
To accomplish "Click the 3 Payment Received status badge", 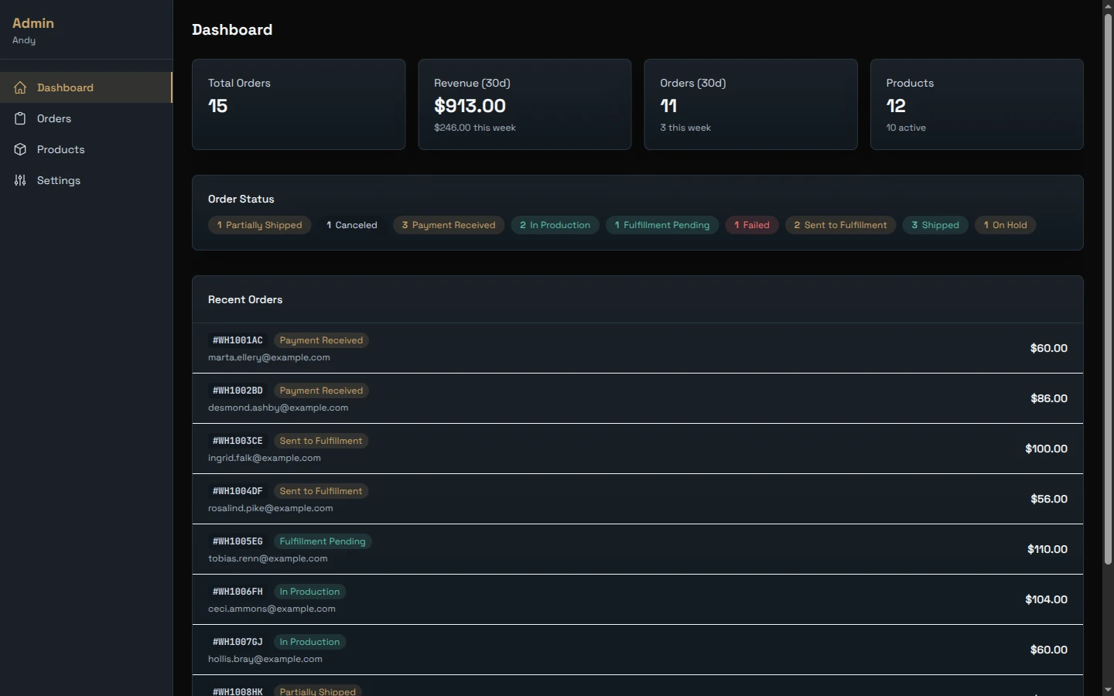I will [449, 225].
